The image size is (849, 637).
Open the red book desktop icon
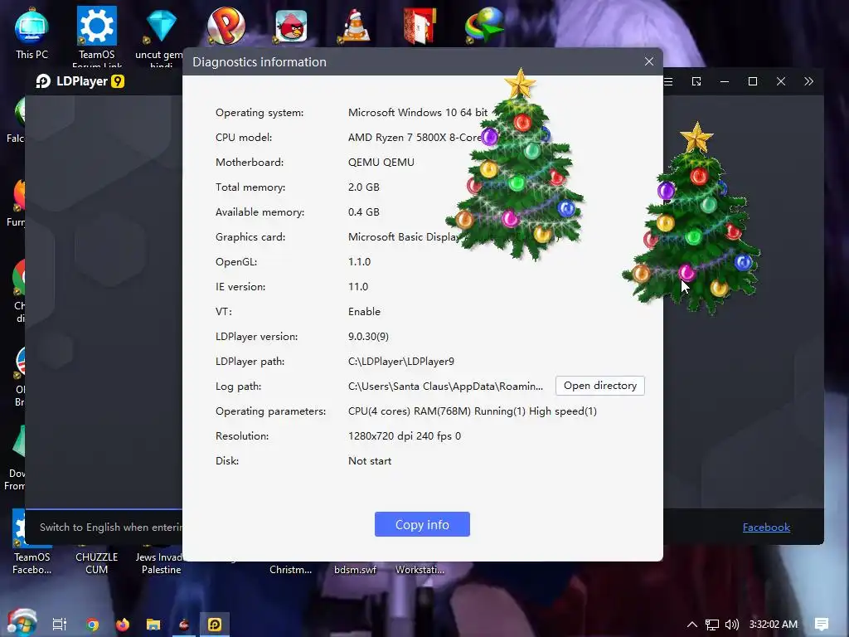(x=420, y=26)
